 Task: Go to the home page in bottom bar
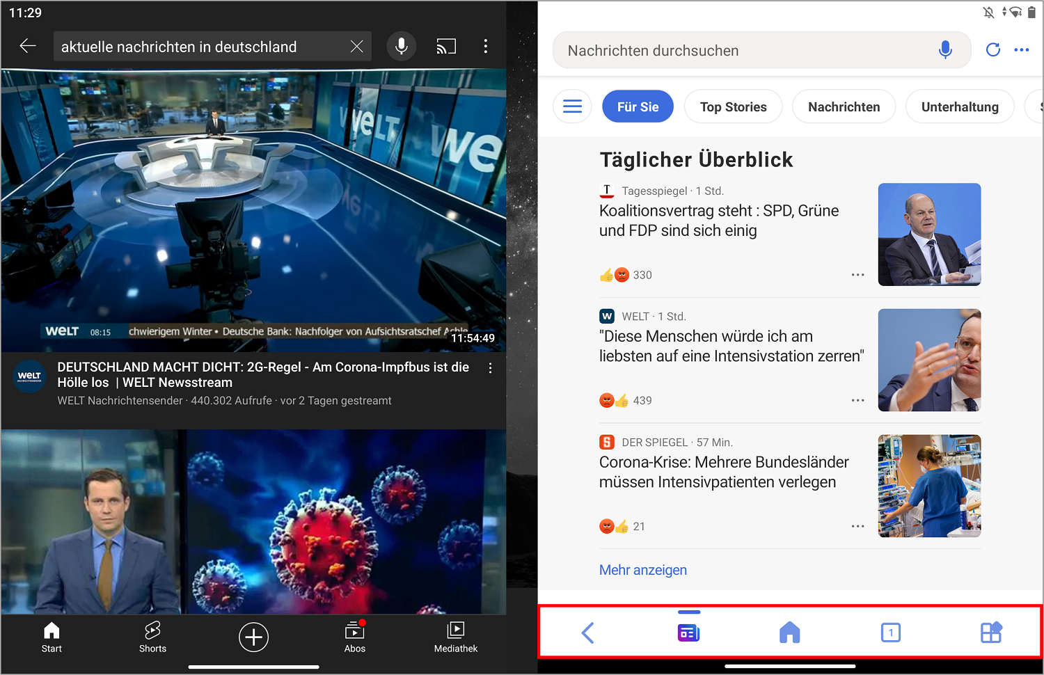click(x=789, y=633)
